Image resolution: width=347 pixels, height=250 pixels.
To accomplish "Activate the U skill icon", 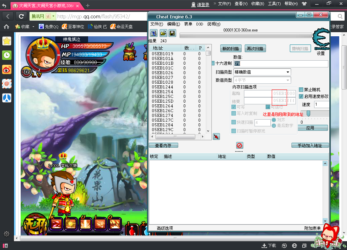I will [85, 224].
